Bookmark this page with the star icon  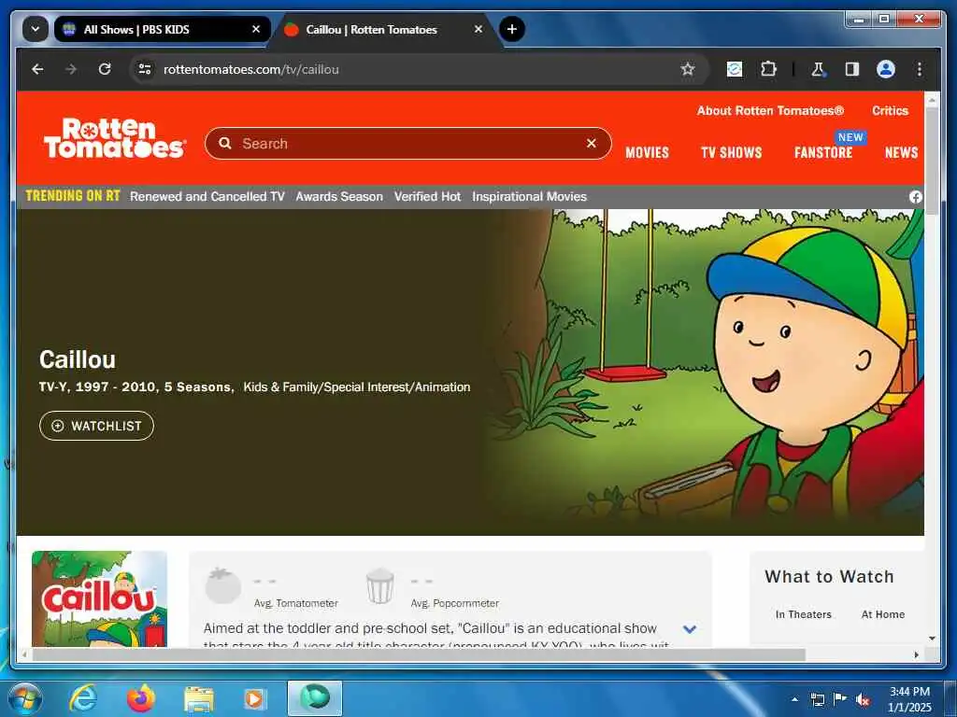pos(688,69)
